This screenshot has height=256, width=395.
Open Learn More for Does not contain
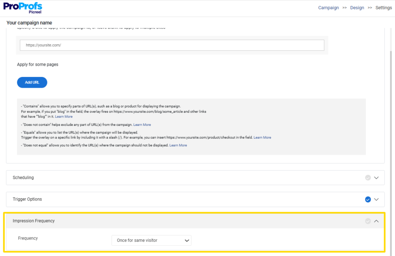142,124
